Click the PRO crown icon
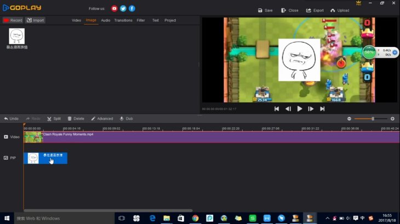The image size is (400, 224). pos(358,3)
